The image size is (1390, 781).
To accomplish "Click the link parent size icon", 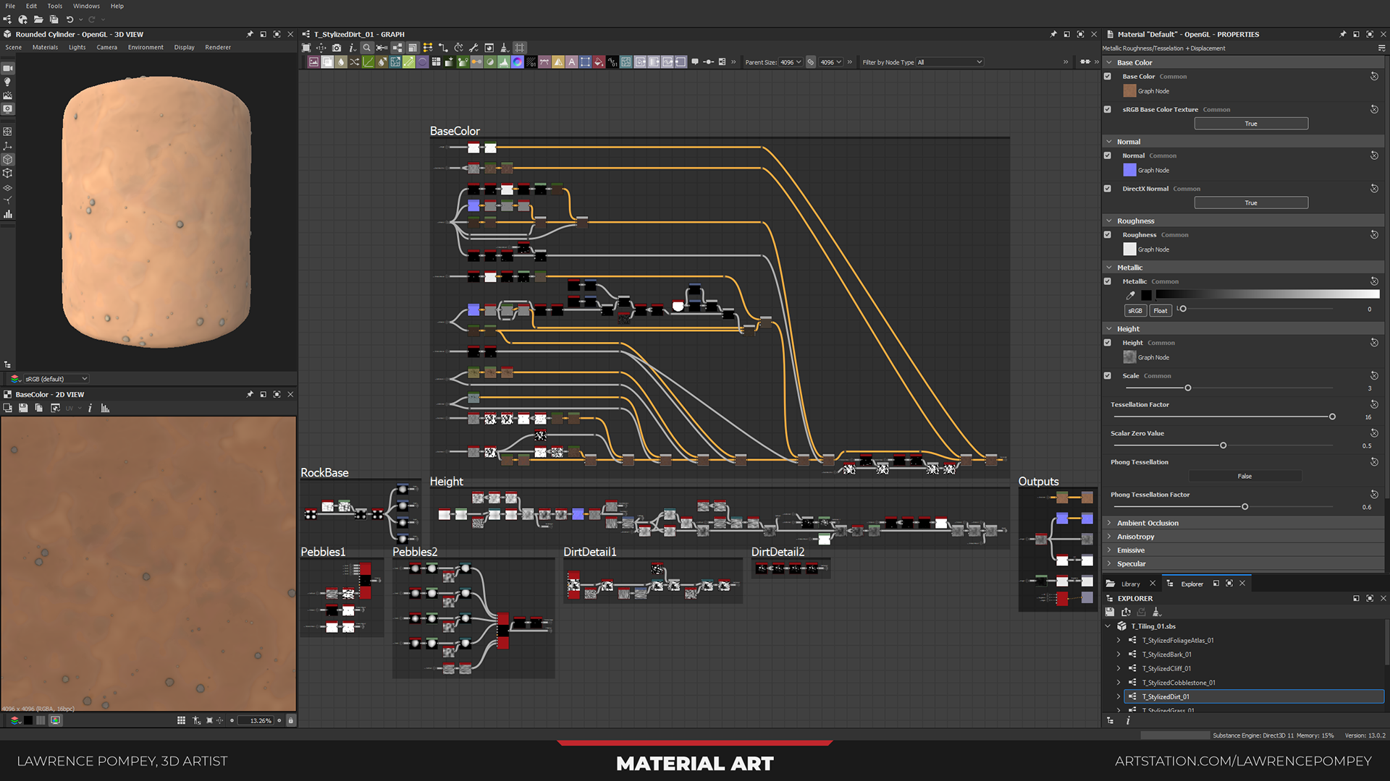I will [811, 62].
